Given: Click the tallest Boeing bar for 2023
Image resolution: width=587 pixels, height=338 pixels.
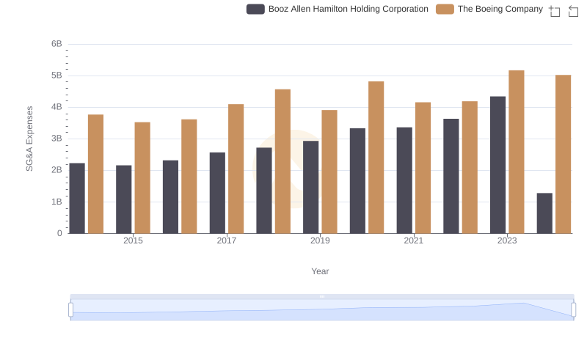Looking at the screenshot, I should click(517, 152).
